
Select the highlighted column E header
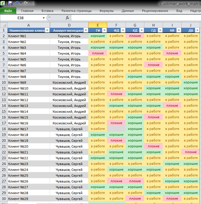pos(98,25)
